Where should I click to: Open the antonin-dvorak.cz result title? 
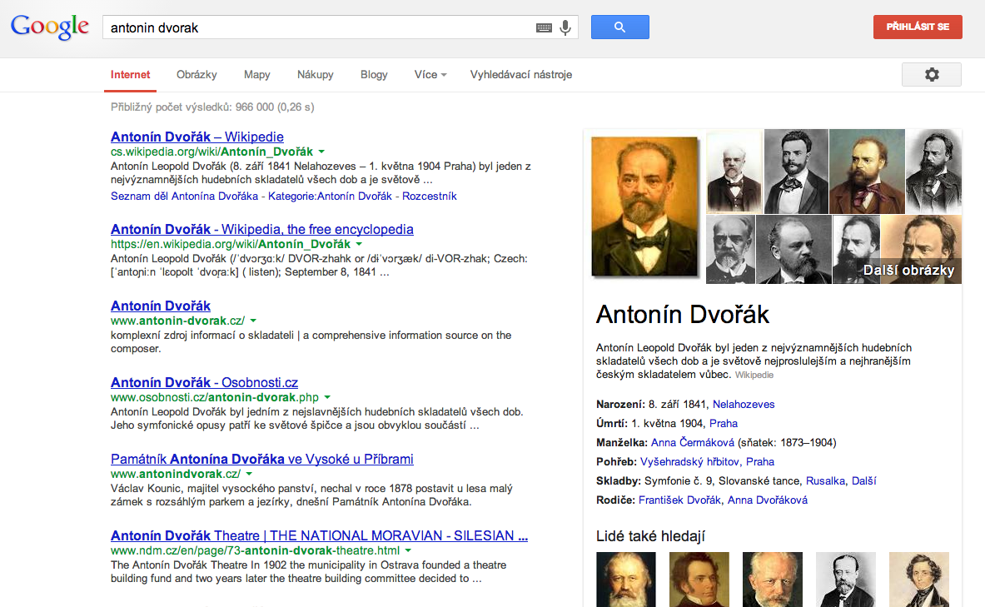[x=161, y=306]
